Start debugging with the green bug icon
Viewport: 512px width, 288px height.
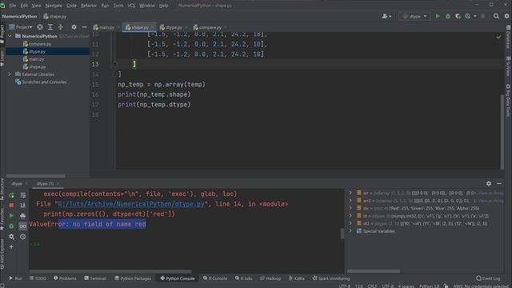[x=448, y=16]
